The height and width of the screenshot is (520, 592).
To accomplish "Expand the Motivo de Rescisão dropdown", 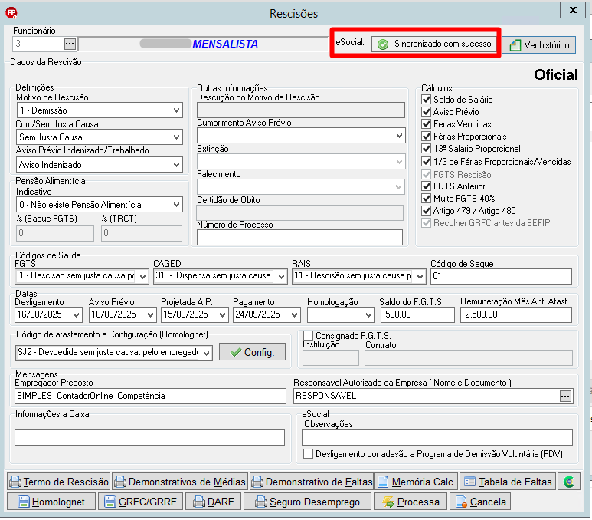I will [x=176, y=110].
